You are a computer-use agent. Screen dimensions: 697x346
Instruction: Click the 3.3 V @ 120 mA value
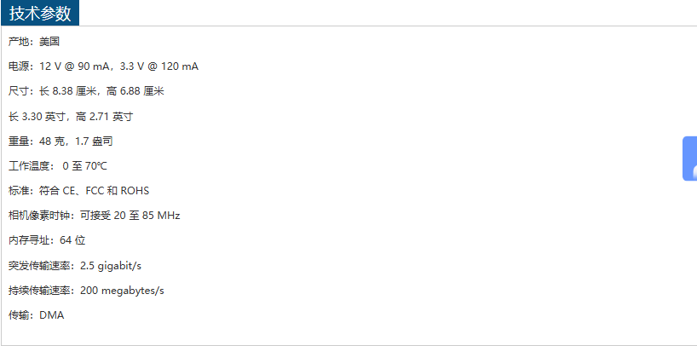point(159,66)
